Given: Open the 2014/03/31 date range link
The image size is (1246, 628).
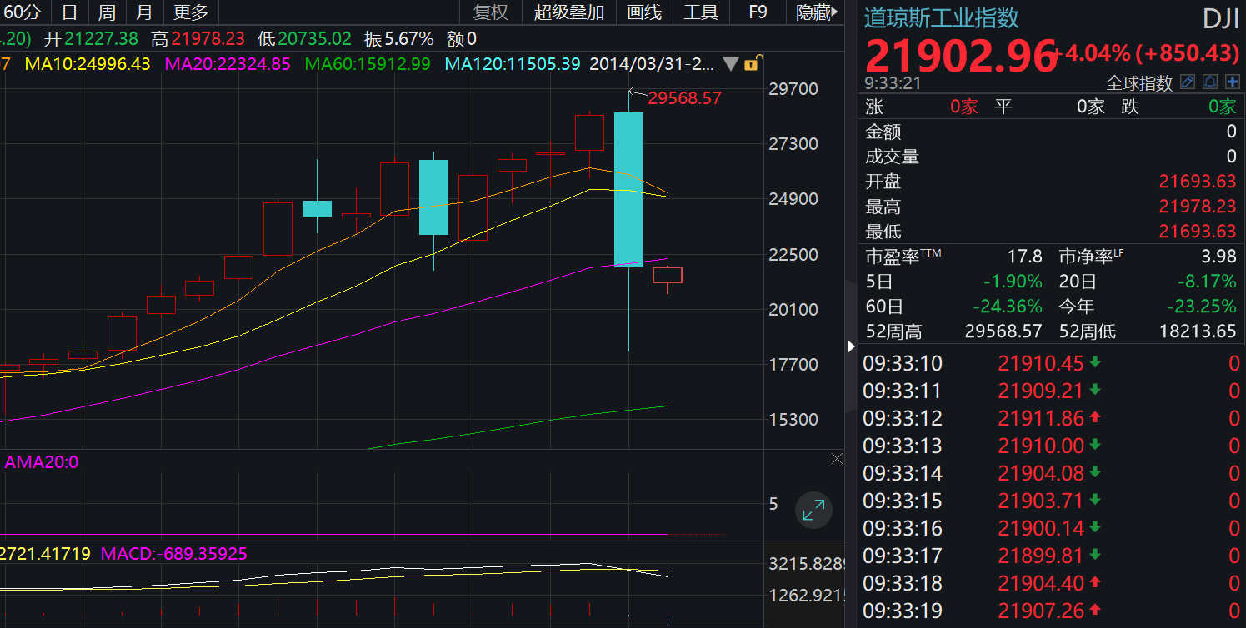Looking at the screenshot, I should click(653, 64).
